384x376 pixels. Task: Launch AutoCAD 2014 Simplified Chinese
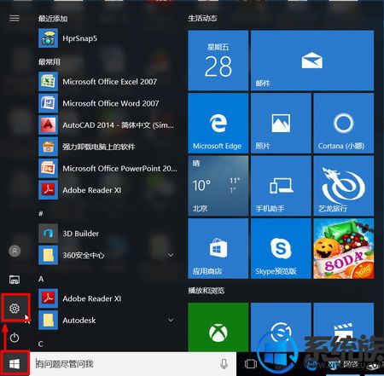pyautogui.click(x=108, y=125)
